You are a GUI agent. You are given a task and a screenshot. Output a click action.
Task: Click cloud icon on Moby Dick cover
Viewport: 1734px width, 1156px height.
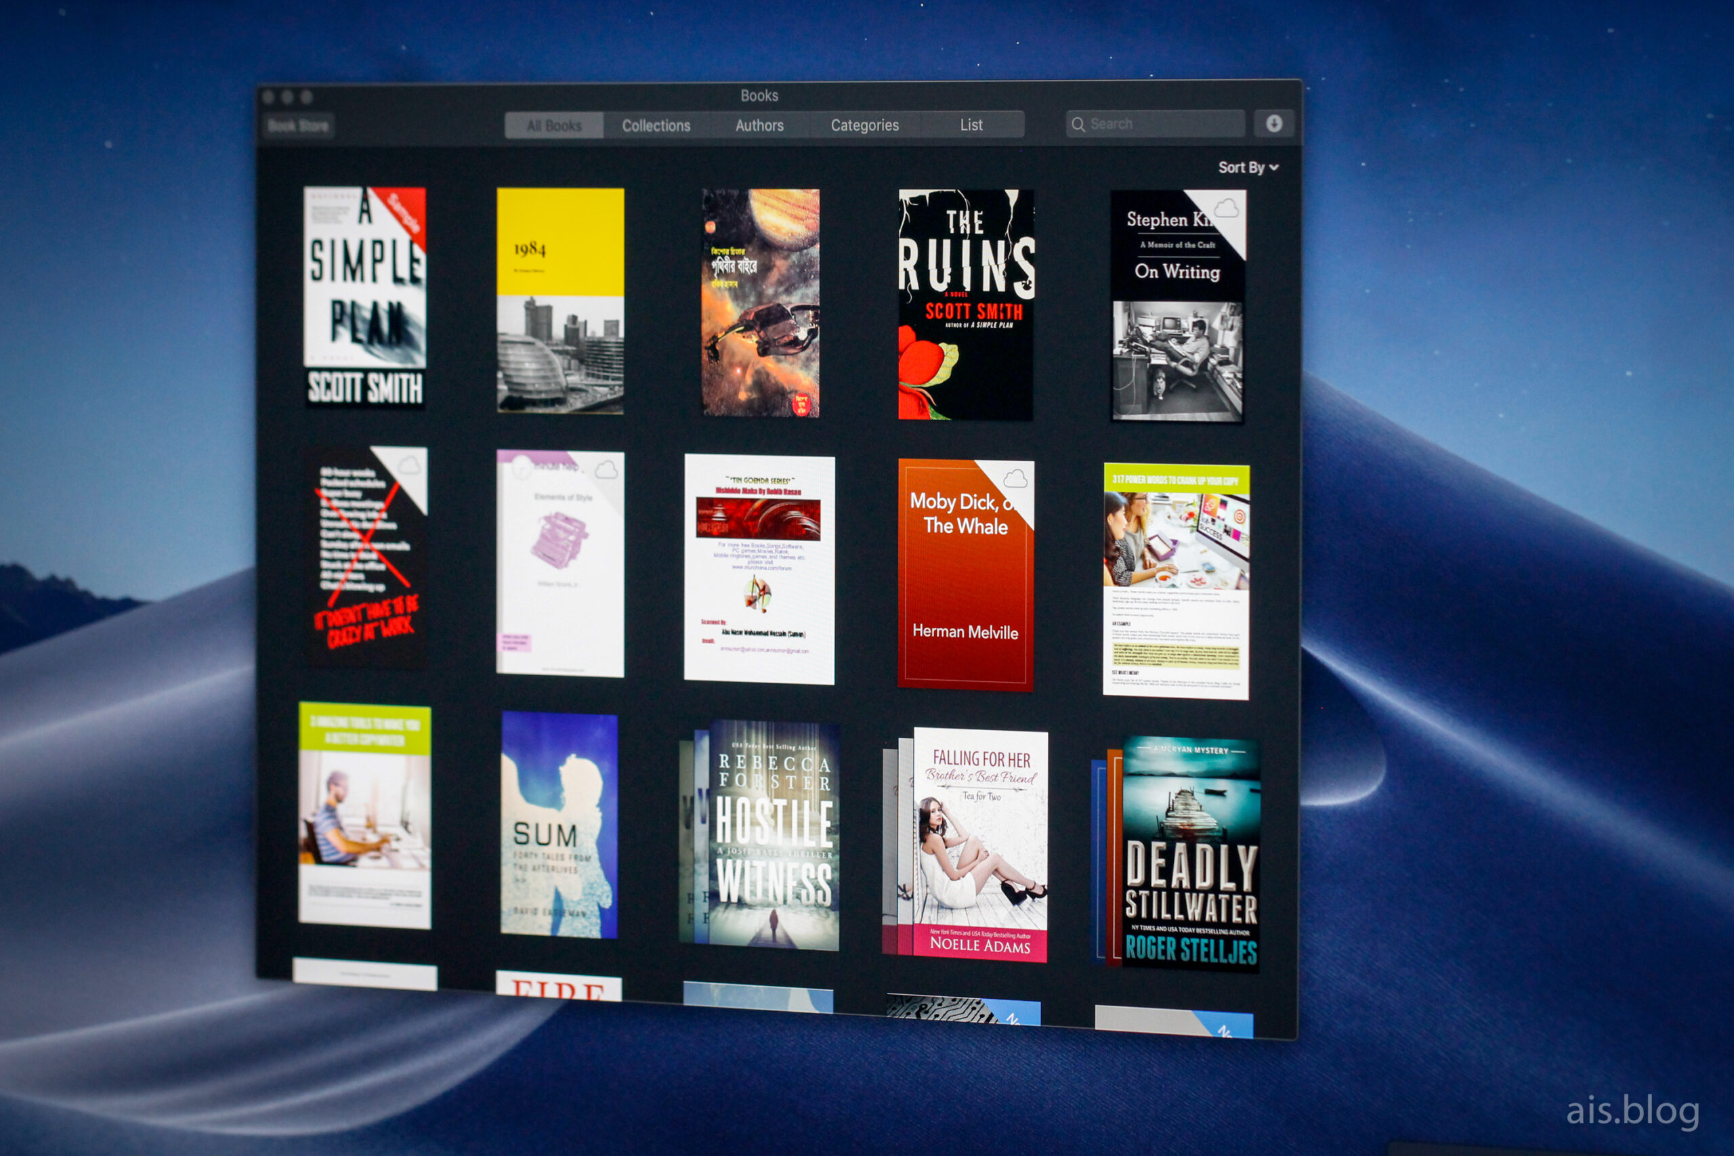point(1015,479)
